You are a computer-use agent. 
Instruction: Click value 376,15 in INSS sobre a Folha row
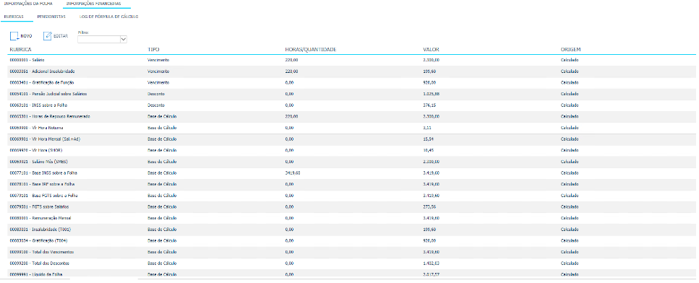pos(429,105)
